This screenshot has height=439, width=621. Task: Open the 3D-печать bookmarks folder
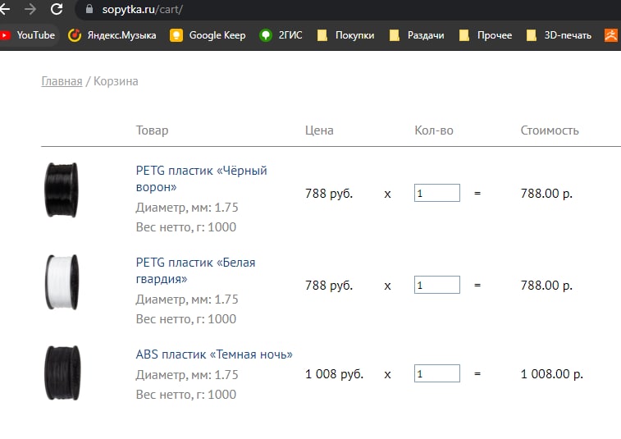[559, 35]
